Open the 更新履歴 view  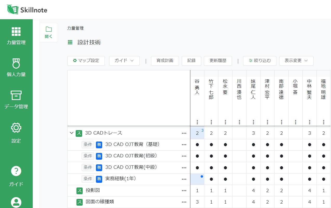tap(218, 61)
